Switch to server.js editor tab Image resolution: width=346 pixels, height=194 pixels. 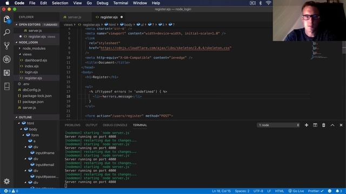click(x=75, y=17)
